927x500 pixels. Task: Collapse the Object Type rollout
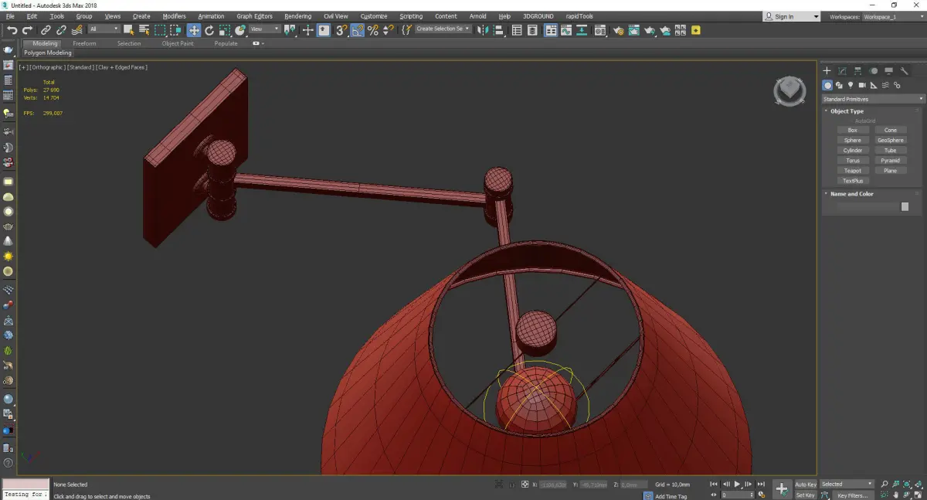[847, 111]
